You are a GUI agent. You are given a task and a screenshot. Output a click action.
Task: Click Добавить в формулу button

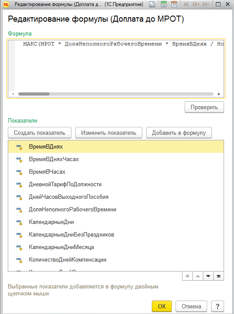click(179, 133)
